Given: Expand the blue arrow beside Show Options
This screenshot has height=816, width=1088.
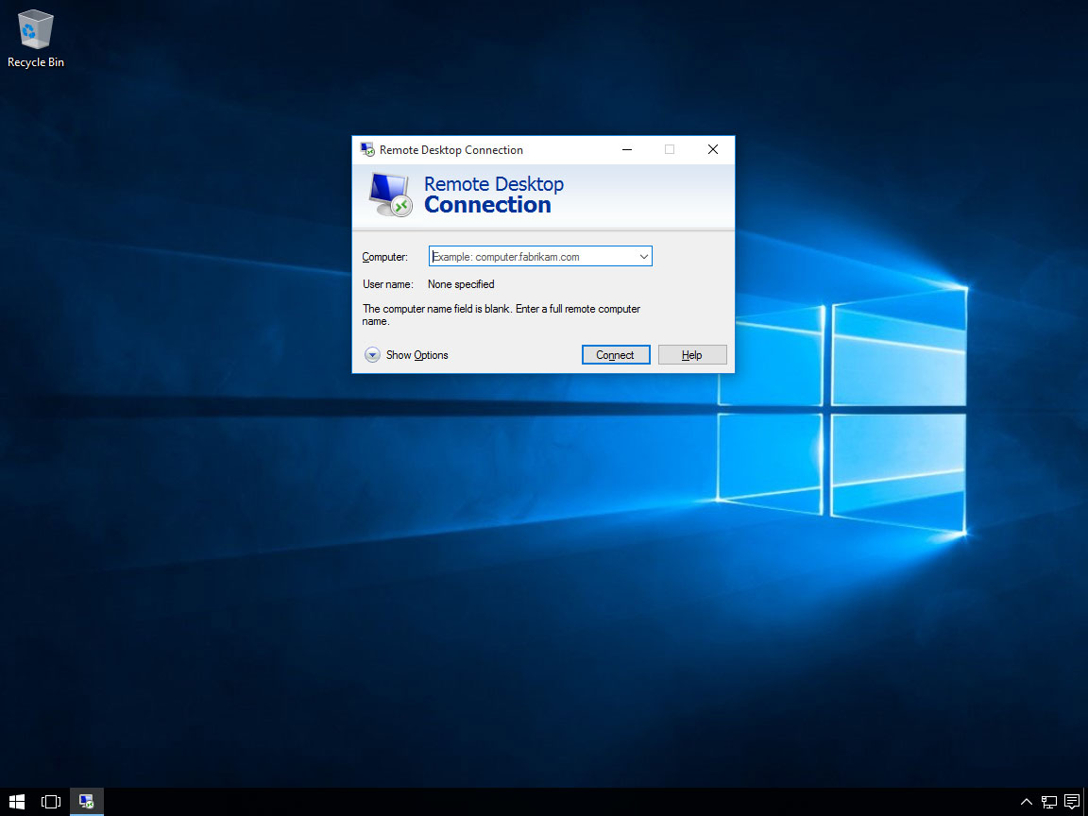Looking at the screenshot, I should coord(373,355).
